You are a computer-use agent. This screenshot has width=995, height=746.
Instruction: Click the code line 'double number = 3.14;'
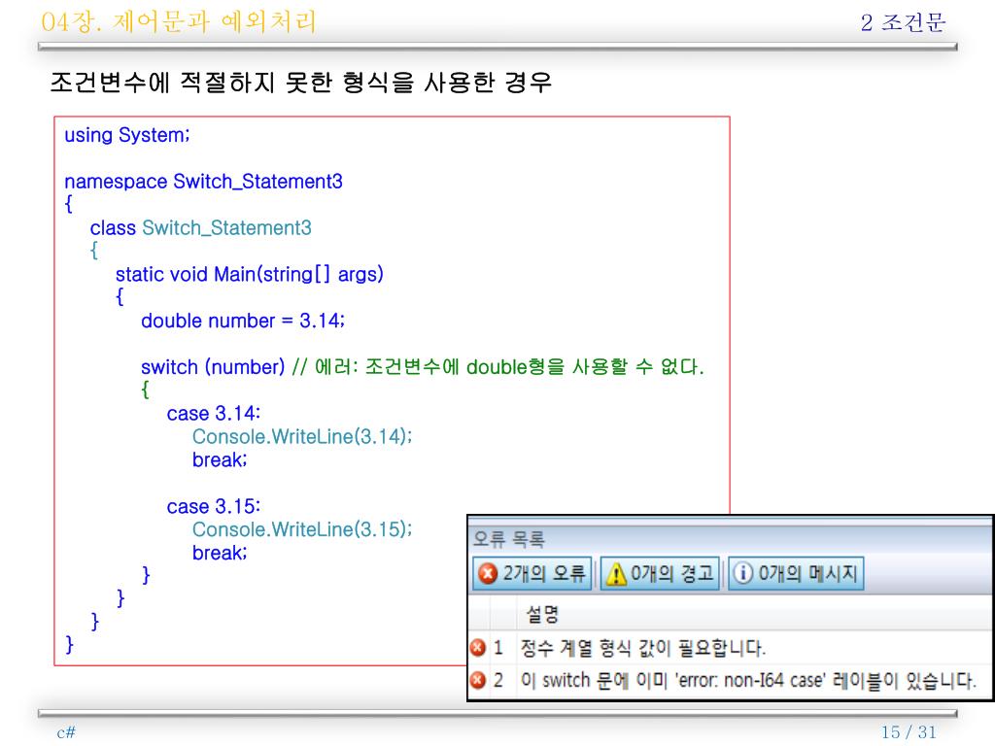coord(243,321)
